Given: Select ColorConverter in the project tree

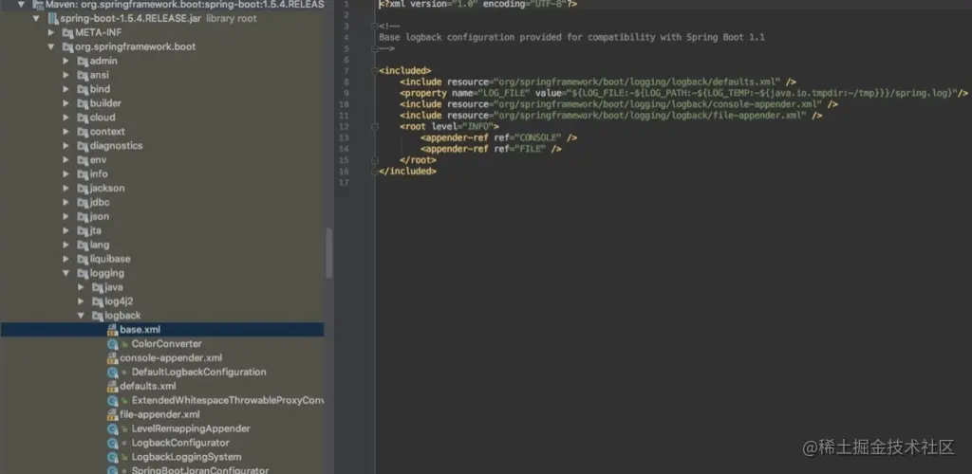Looking at the screenshot, I should (166, 343).
